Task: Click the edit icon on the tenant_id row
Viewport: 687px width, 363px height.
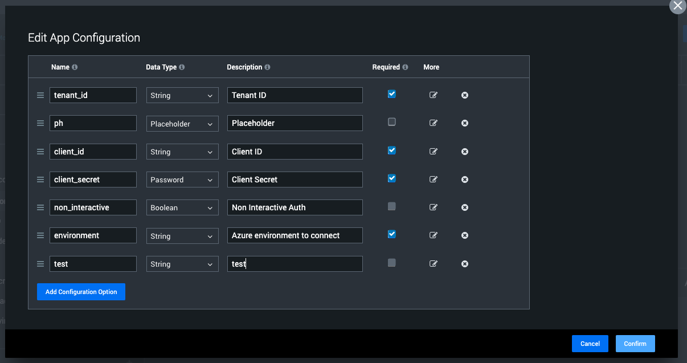Action: tap(434, 95)
